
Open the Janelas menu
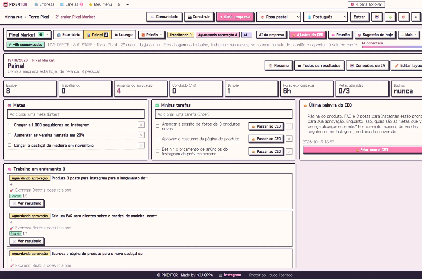(71, 4)
